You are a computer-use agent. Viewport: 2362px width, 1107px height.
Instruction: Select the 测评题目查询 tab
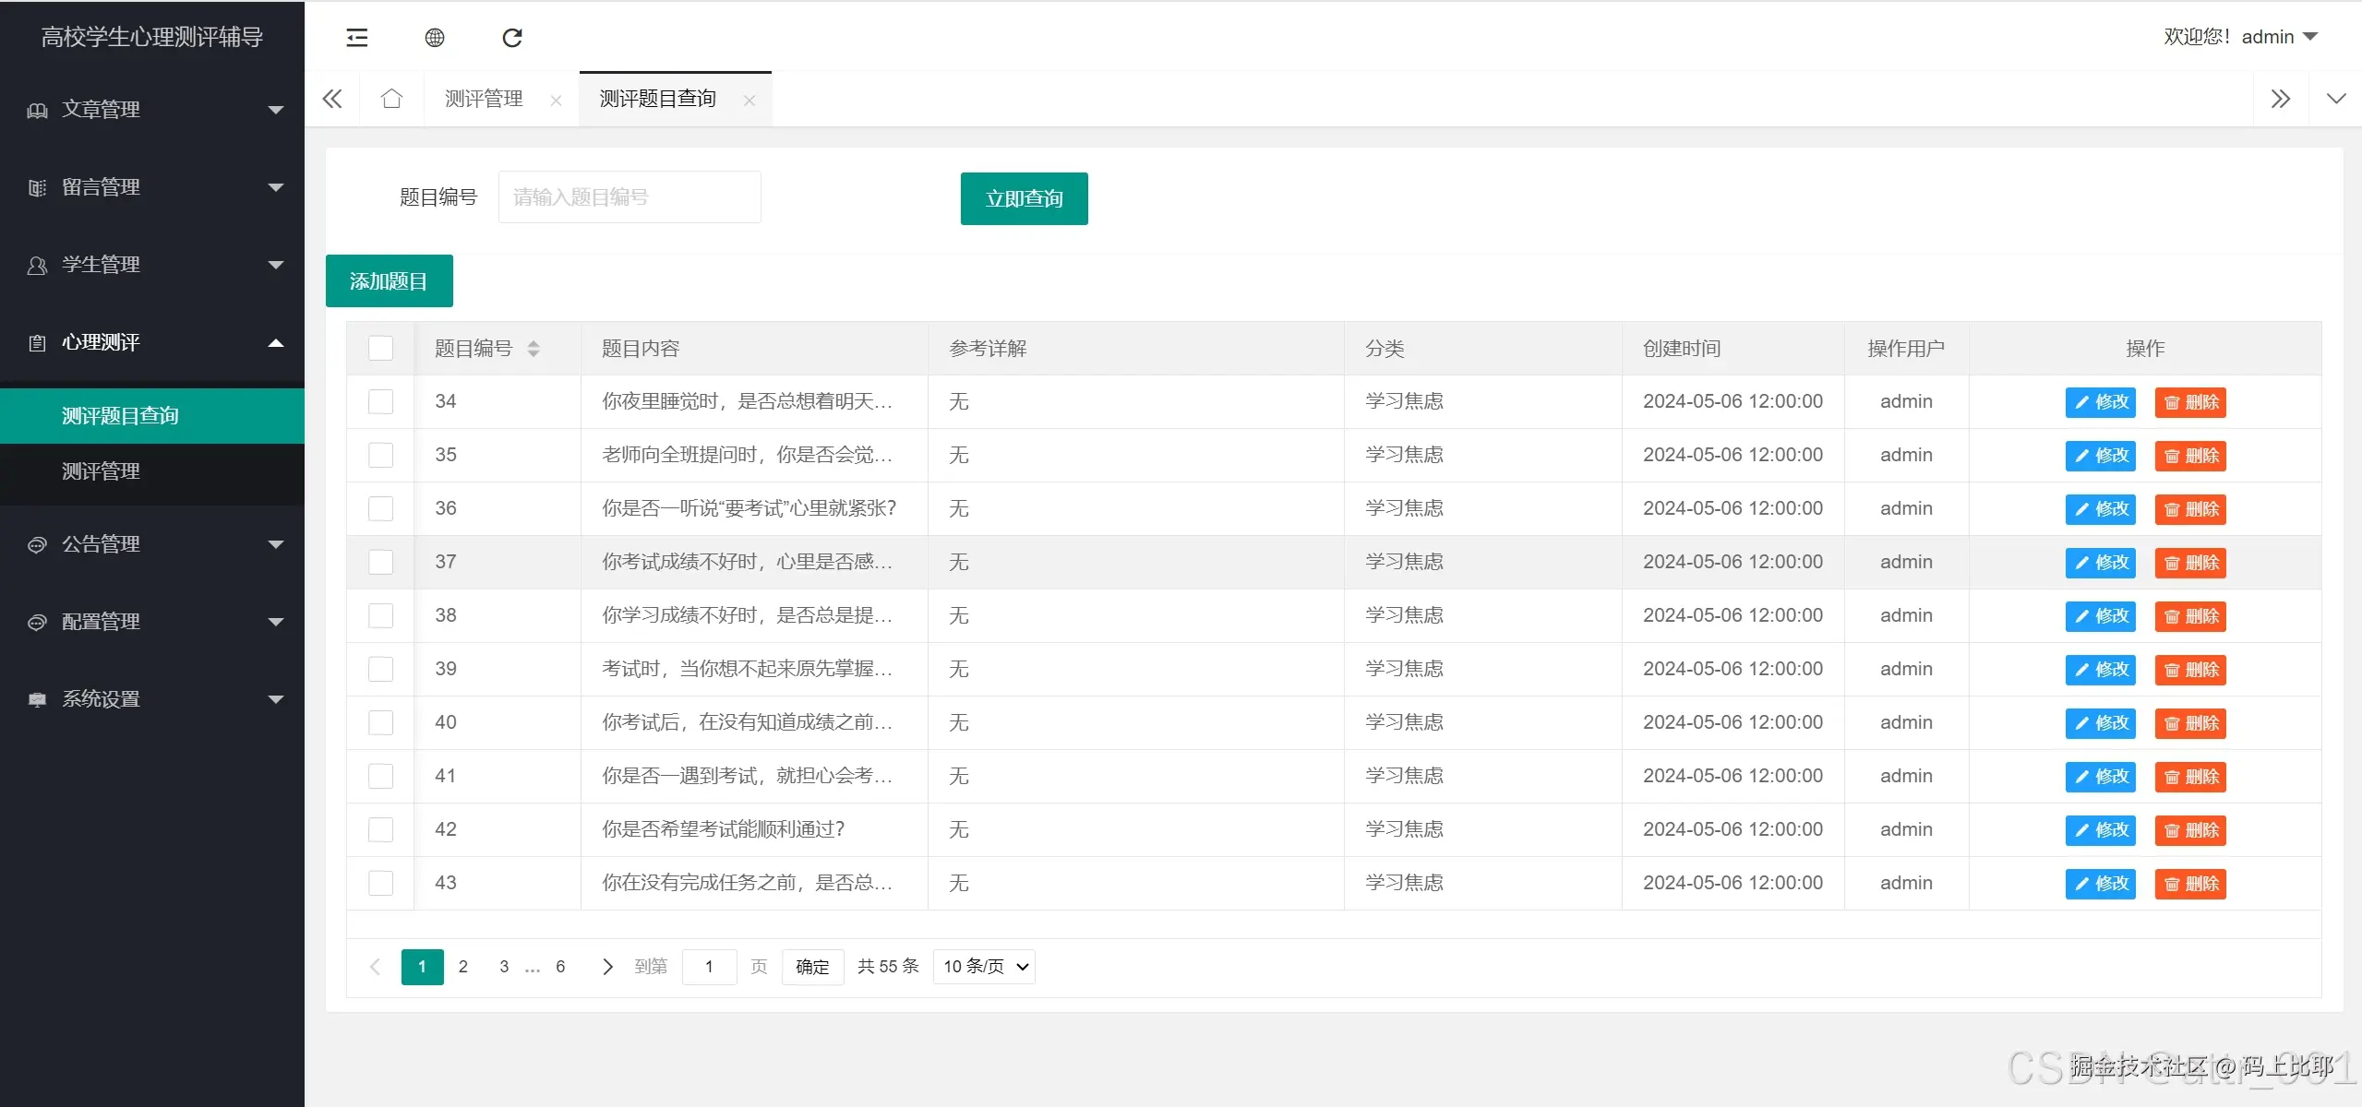[657, 99]
